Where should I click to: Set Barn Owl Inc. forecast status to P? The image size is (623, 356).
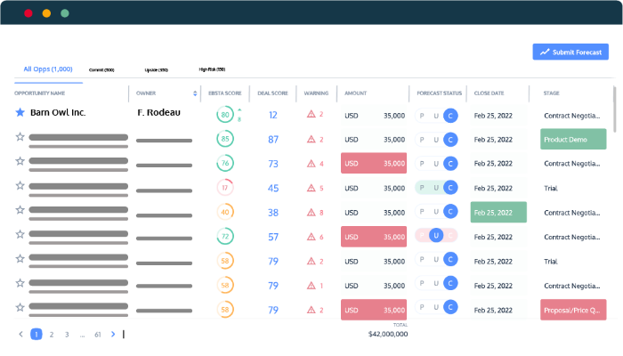click(x=422, y=115)
